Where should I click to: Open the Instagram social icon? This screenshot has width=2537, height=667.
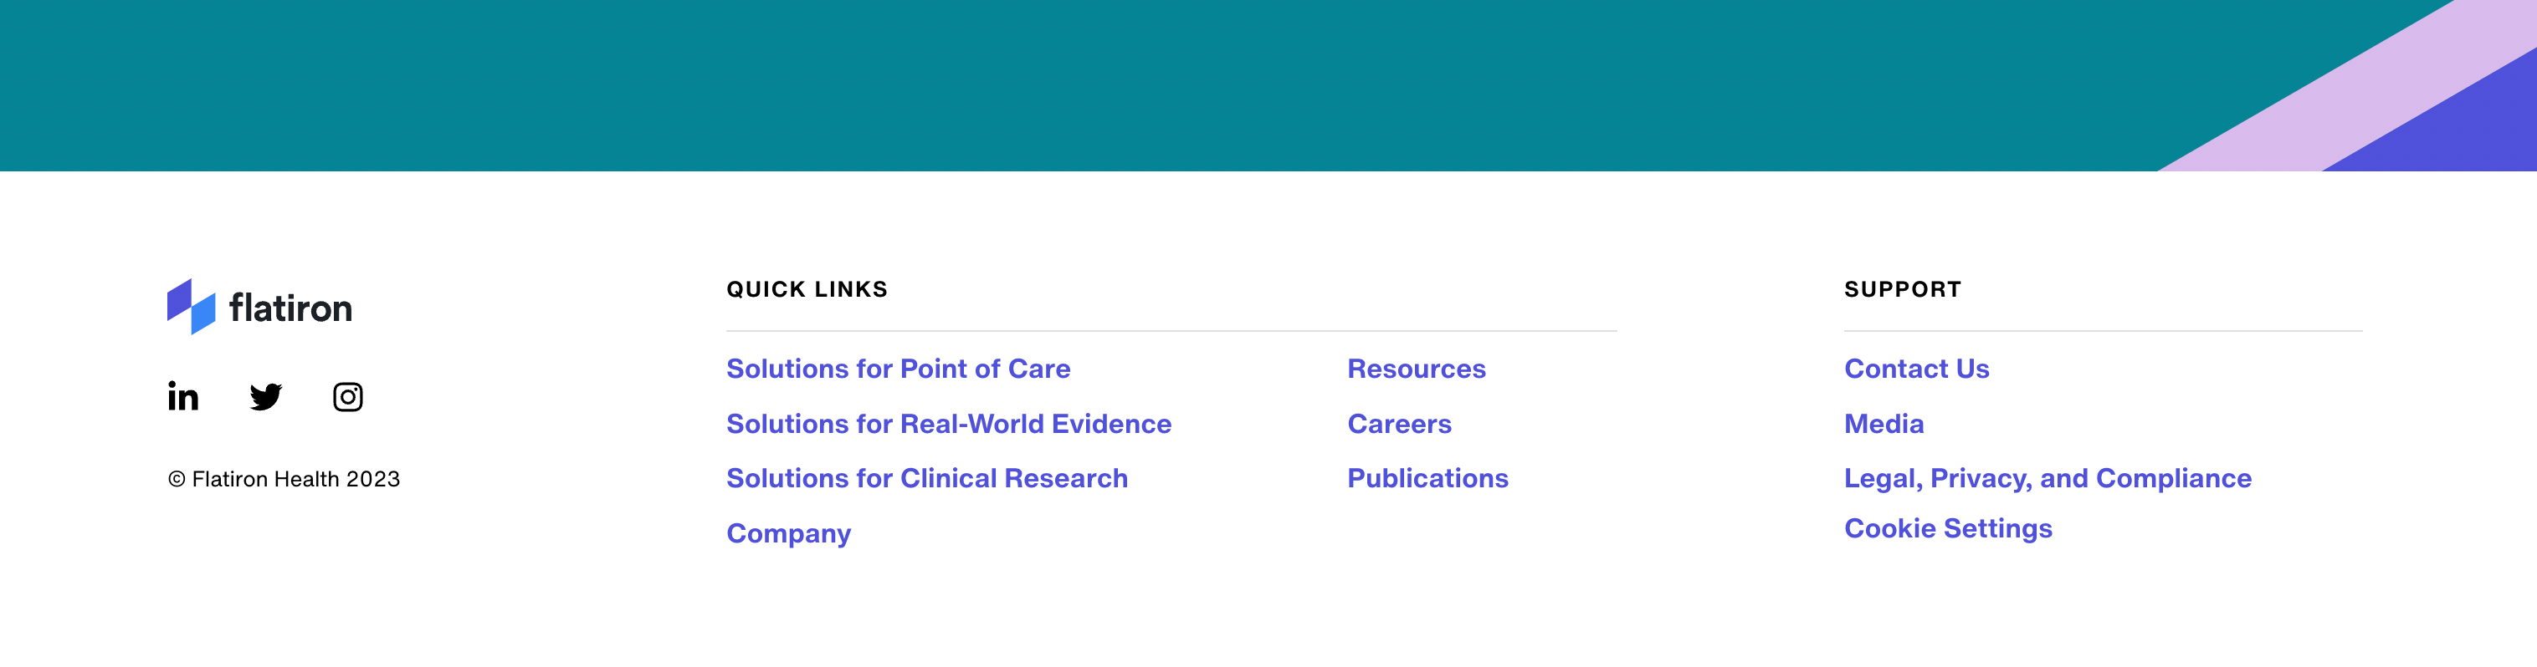point(347,396)
